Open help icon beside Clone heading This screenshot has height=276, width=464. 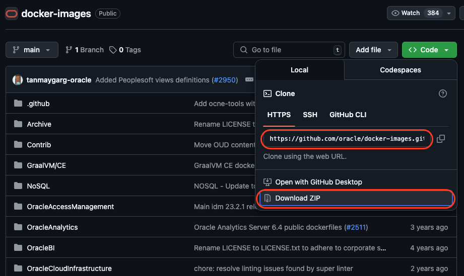click(443, 94)
